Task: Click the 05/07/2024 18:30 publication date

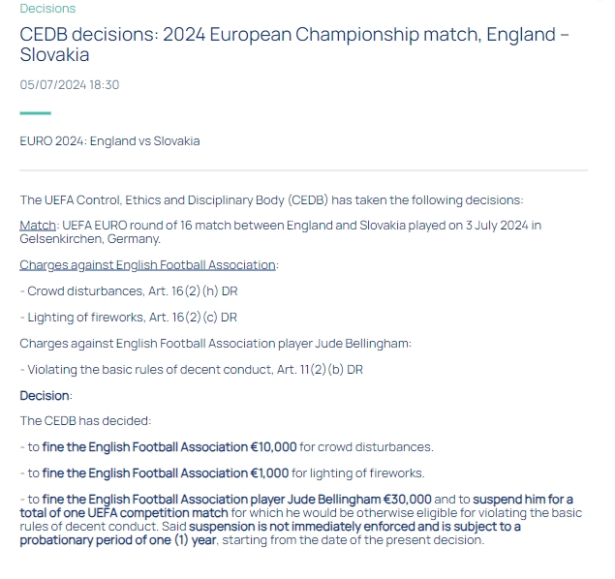Action: (x=69, y=84)
